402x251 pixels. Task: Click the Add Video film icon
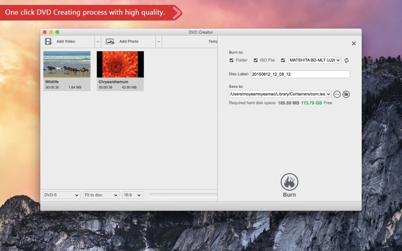(x=48, y=42)
